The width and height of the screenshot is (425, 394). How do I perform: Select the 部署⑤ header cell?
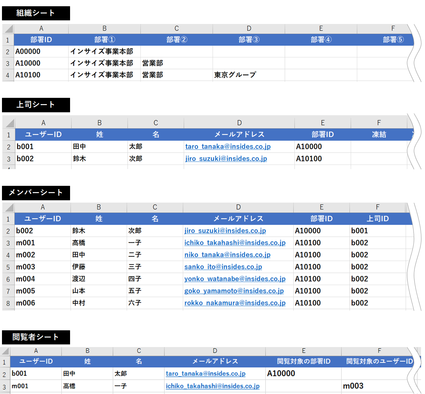pyautogui.click(x=385, y=40)
